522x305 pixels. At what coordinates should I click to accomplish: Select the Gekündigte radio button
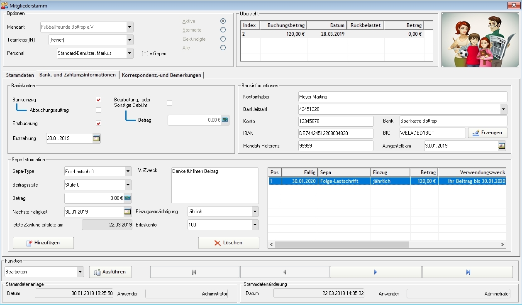(223, 39)
